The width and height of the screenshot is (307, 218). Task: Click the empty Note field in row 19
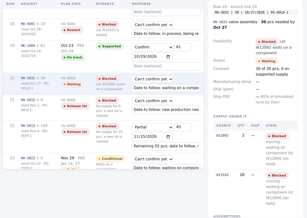pos(166,66)
